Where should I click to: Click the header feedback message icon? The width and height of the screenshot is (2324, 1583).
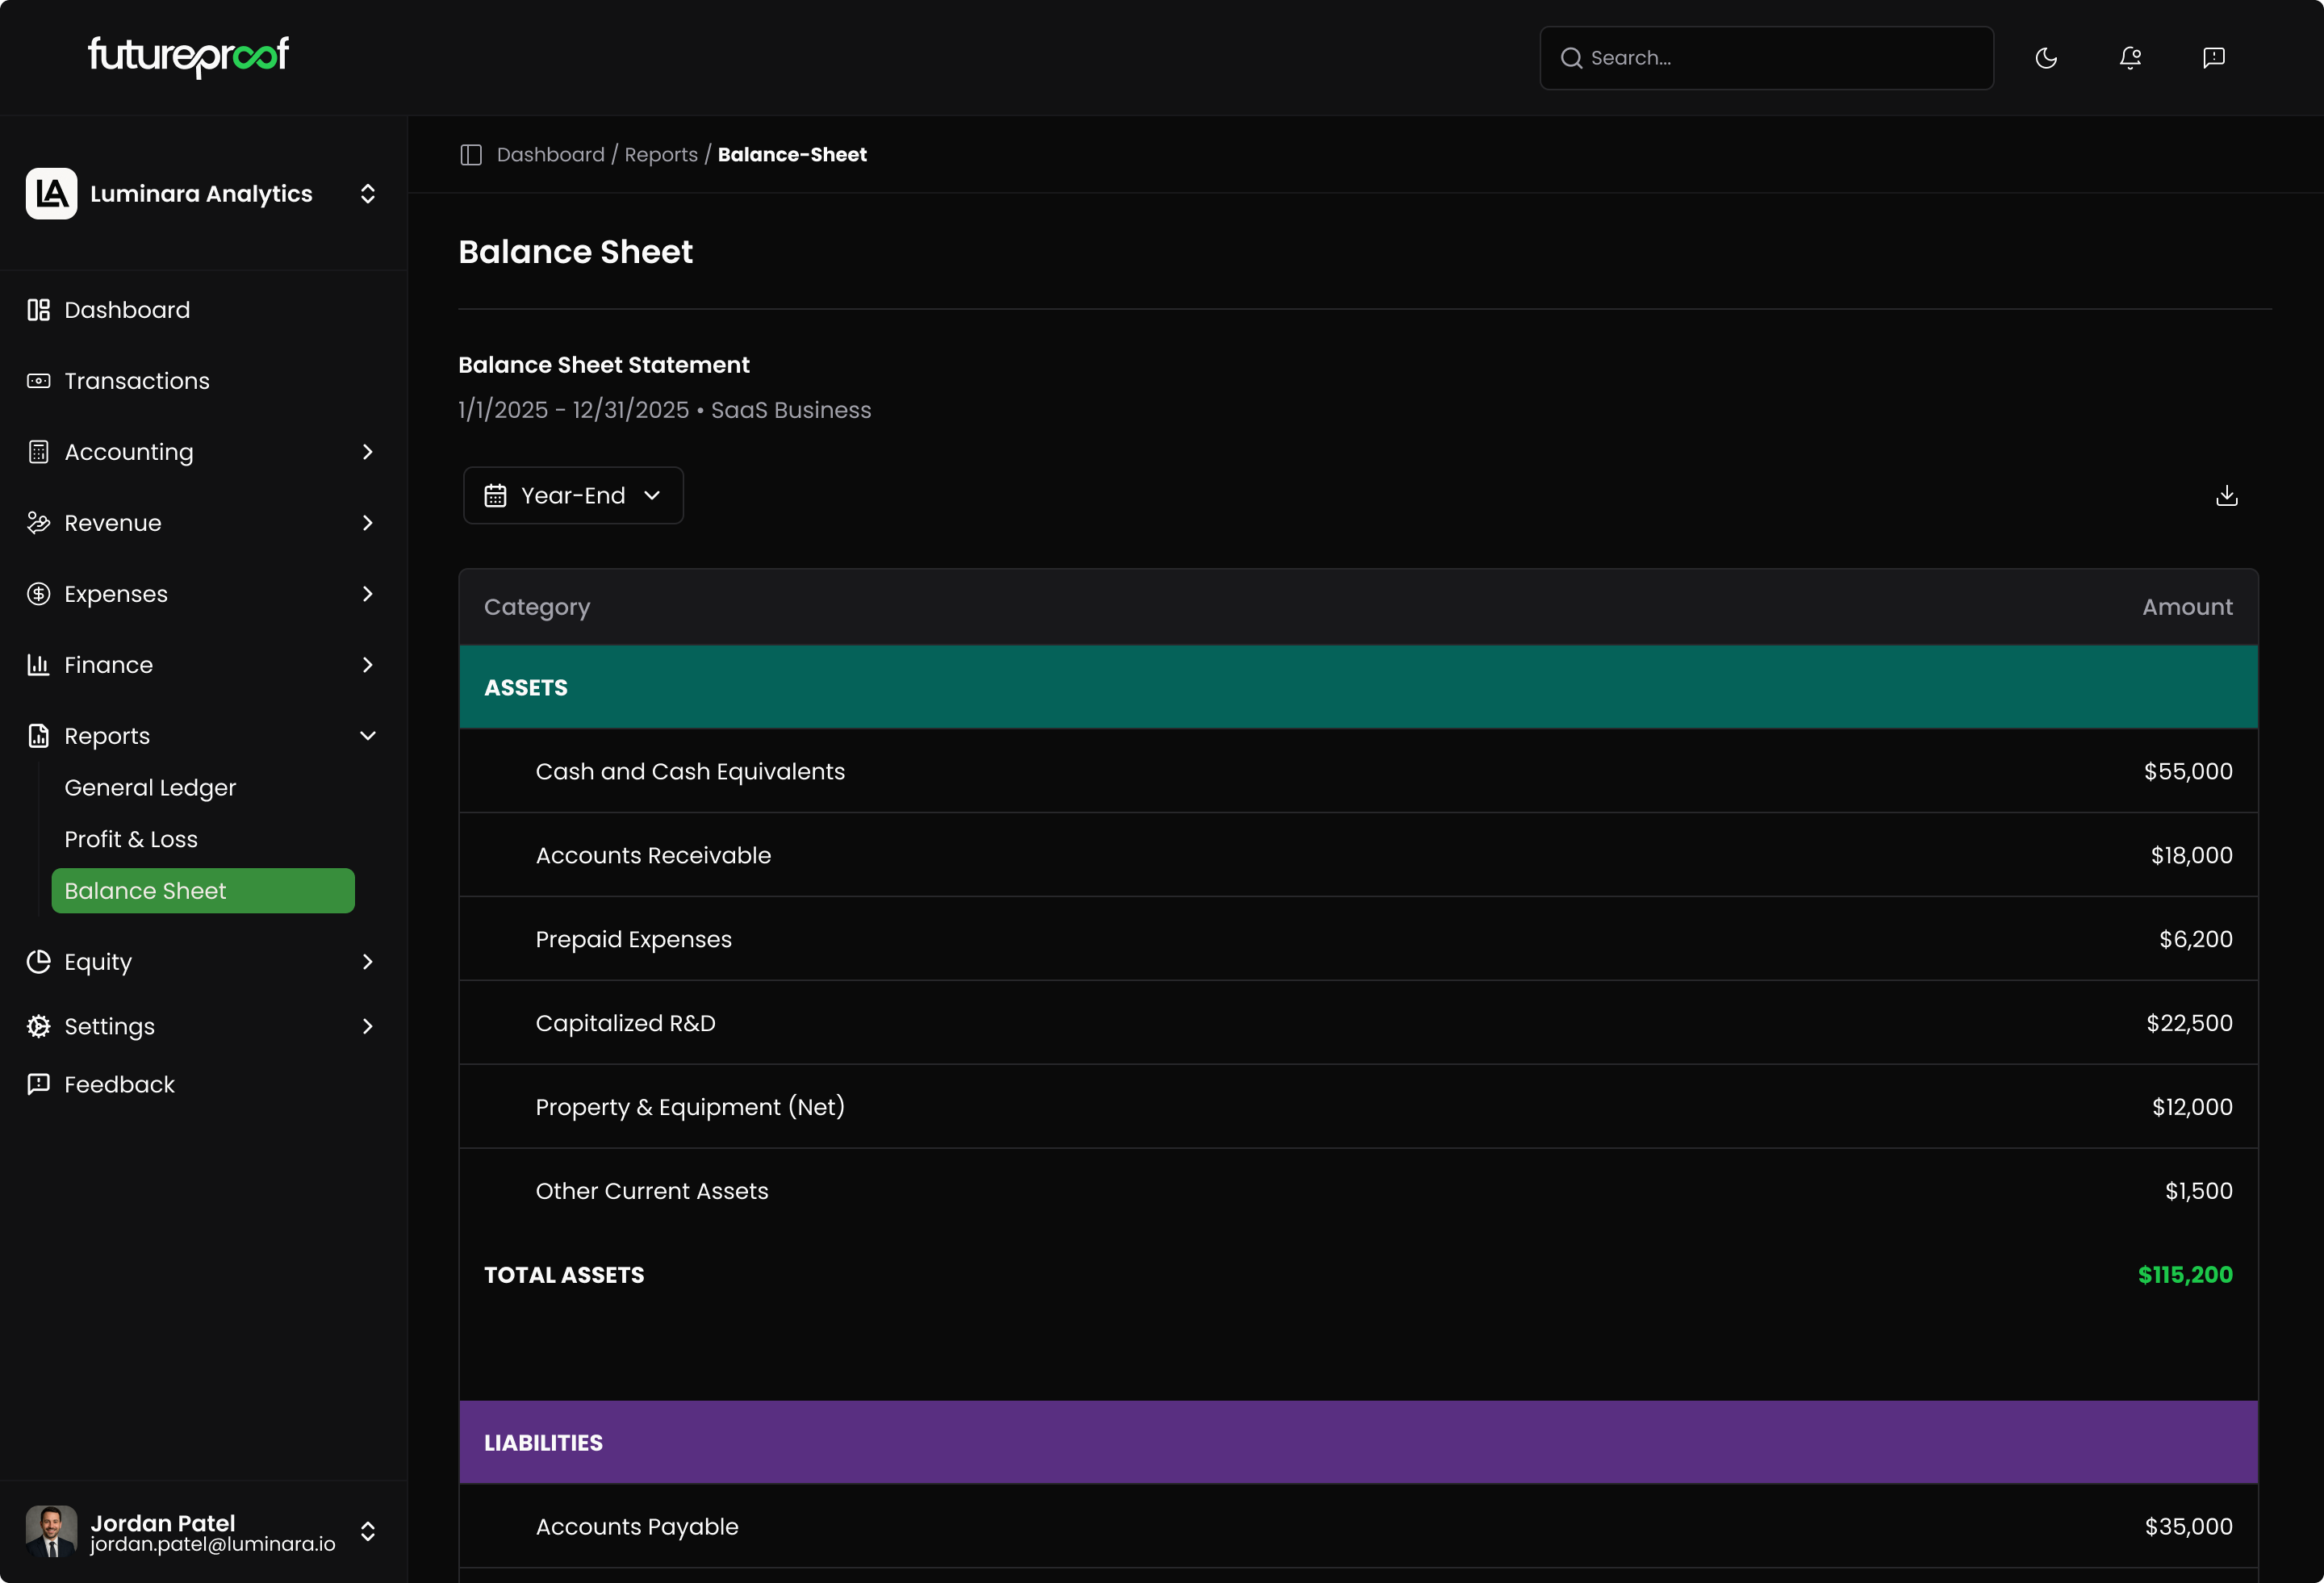(x=2213, y=58)
